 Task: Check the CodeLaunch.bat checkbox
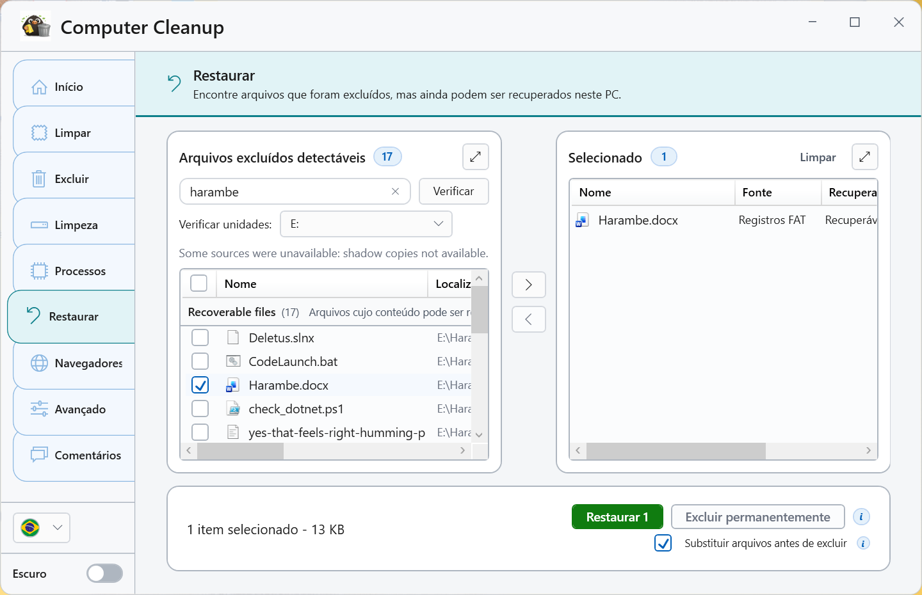click(x=200, y=361)
